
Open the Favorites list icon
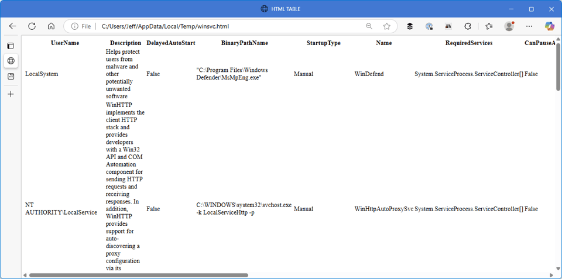(x=489, y=26)
